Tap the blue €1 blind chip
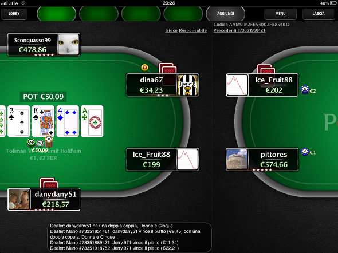338x253 pixels. [x=305, y=152]
